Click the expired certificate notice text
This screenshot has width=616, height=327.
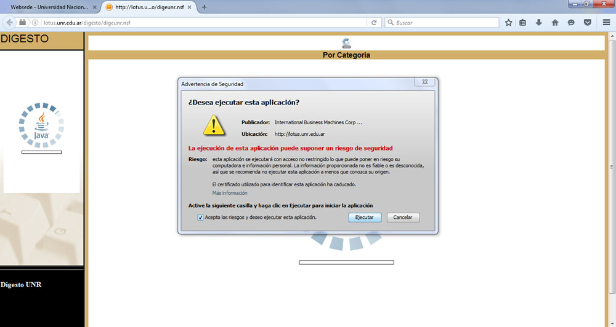[x=284, y=184]
